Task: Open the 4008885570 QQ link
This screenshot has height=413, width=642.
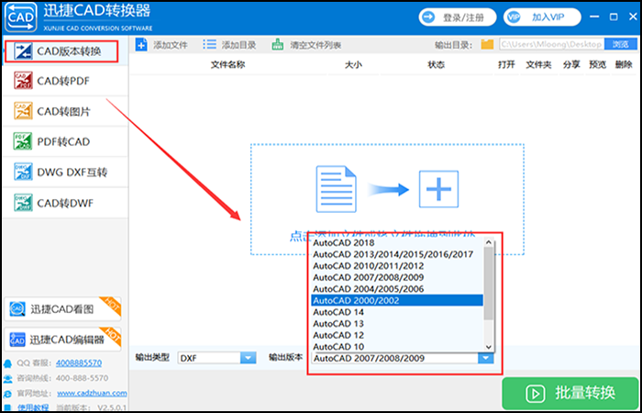Action: (x=79, y=363)
